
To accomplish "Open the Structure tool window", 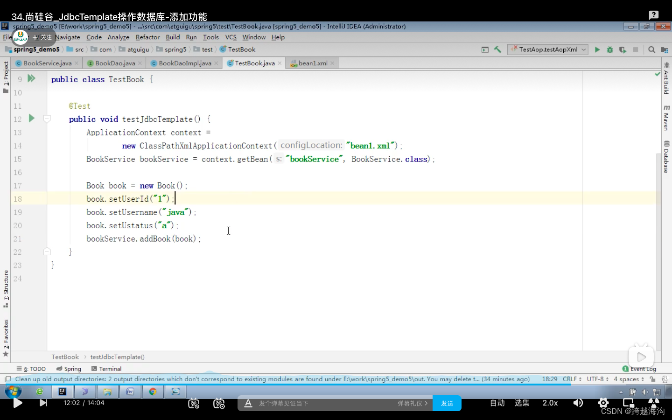I will click(x=6, y=288).
